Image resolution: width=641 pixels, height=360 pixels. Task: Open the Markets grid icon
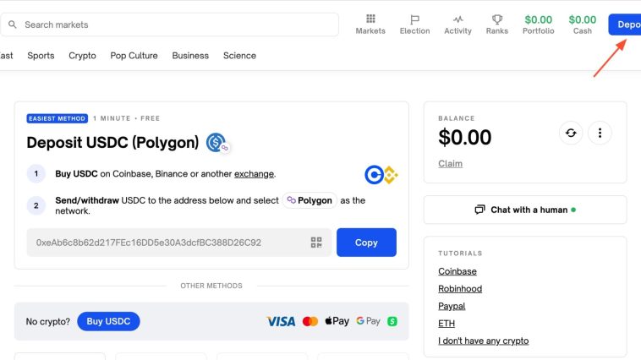(x=370, y=19)
